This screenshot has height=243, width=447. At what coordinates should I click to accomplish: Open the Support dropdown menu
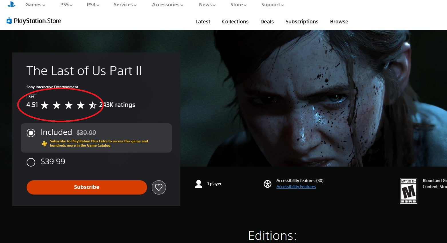pyautogui.click(x=272, y=5)
